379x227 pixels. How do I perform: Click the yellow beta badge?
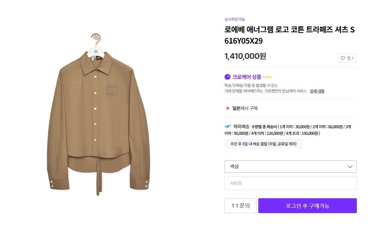(267, 77)
